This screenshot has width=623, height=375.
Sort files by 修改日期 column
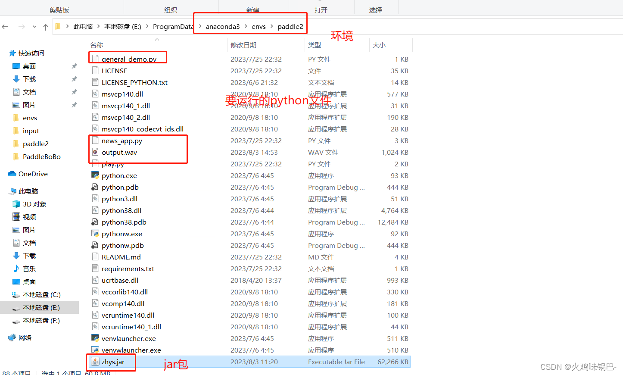[x=243, y=45]
